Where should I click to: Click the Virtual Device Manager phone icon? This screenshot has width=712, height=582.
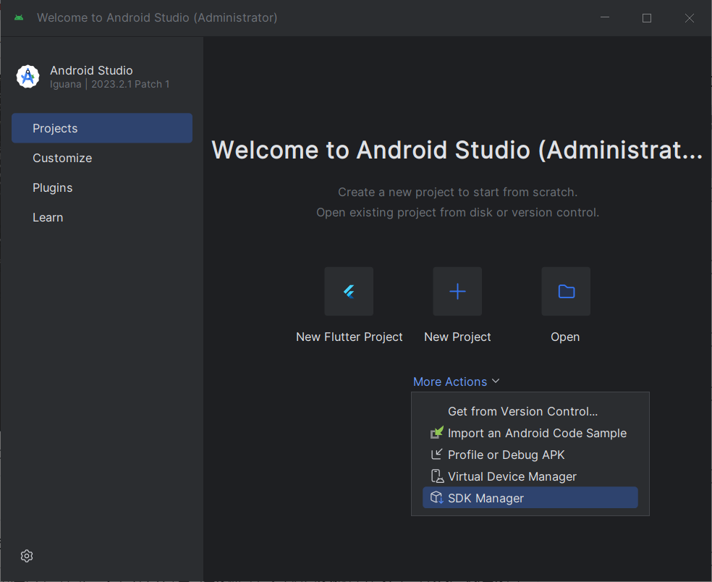436,476
